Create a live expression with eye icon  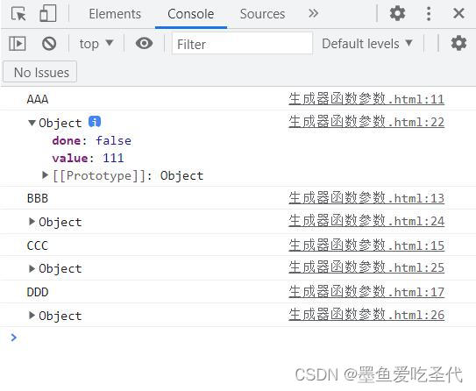point(144,43)
